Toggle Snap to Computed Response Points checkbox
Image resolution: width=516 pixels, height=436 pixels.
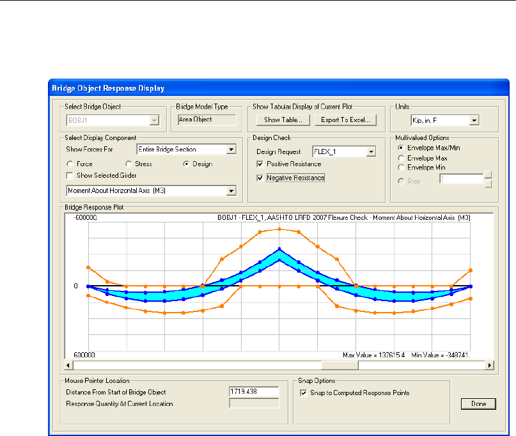(304, 393)
